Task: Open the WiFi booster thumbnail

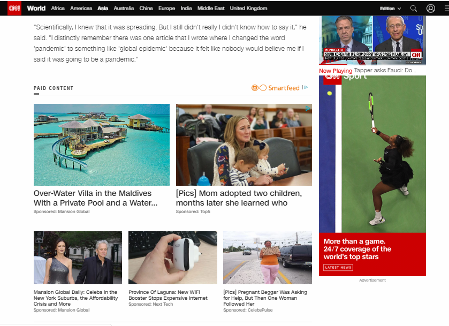Action: click(x=173, y=257)
